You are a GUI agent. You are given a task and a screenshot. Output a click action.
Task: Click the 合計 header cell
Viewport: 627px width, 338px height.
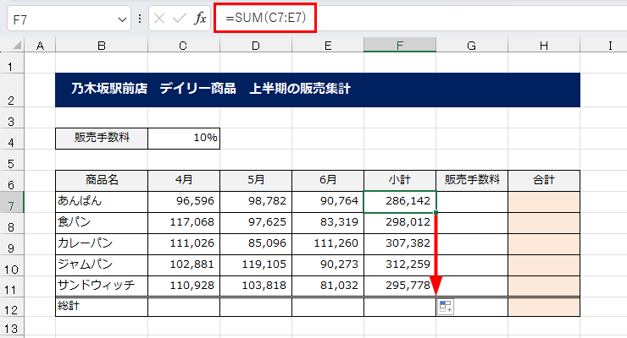click(x=544, y=181)
